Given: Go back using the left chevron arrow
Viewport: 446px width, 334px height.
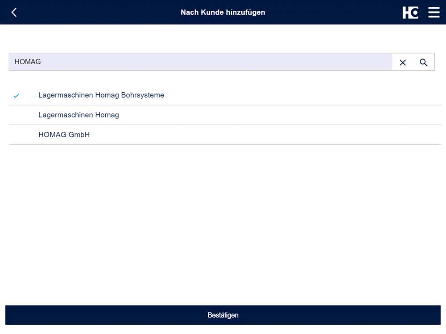Looking at the screenshot, I should 14,12.
